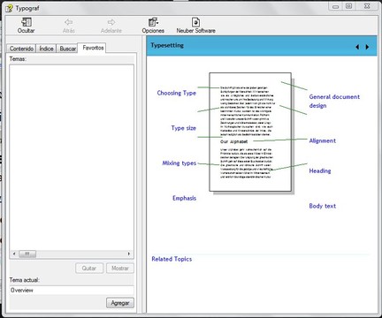382x318 pixels.
Task: Click the Temas list scroll right arrow
Action: (x=129, y=254)
